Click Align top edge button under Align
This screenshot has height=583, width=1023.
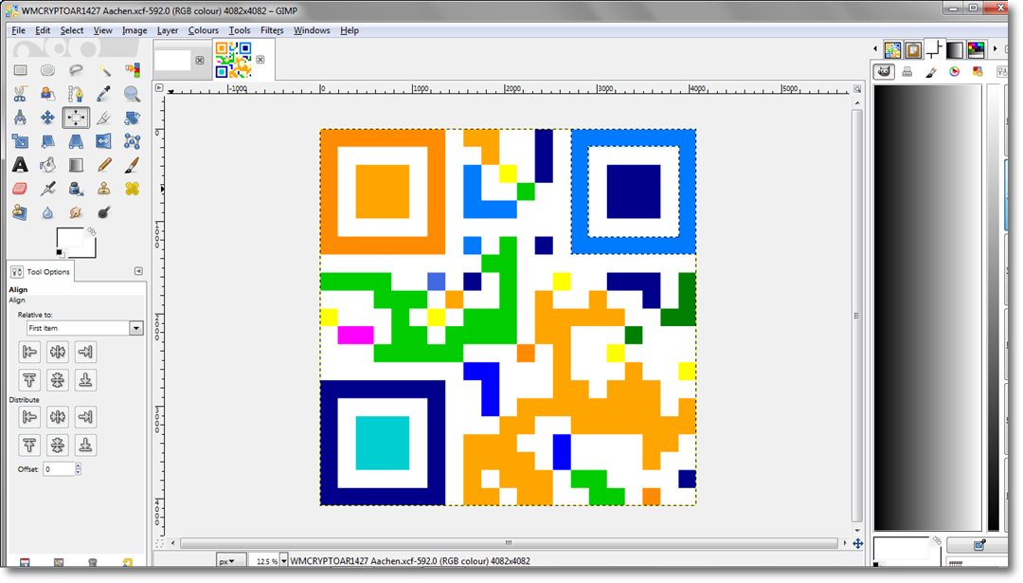tap(29, 380)
